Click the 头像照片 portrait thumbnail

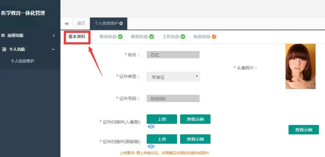point(301,66)
